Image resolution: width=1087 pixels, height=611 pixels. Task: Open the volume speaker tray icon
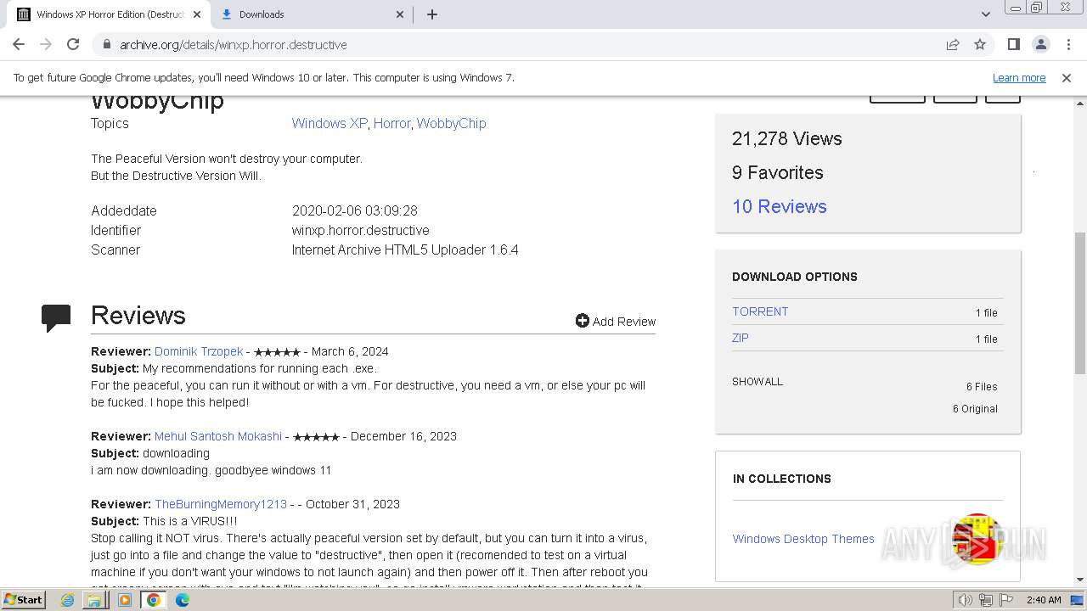tap(966, 600)
